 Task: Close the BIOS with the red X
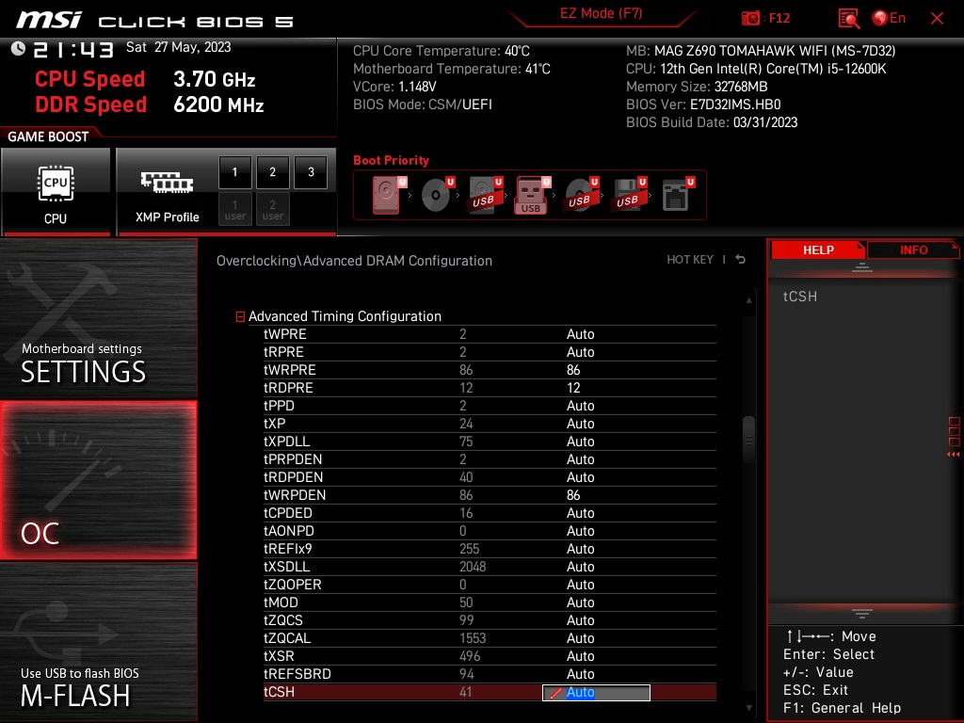937,19
